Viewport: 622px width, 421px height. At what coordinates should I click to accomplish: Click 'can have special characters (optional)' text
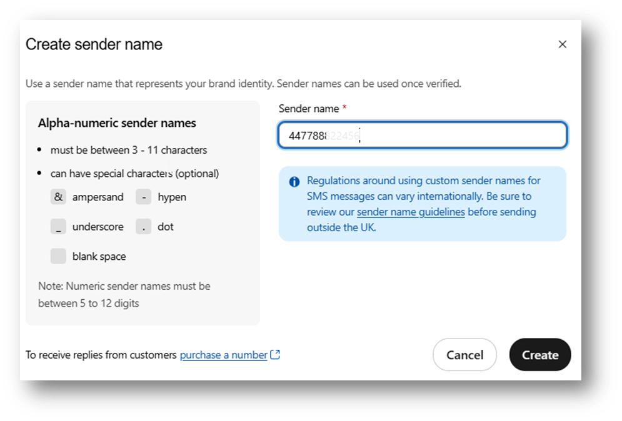tap(134, 174)
